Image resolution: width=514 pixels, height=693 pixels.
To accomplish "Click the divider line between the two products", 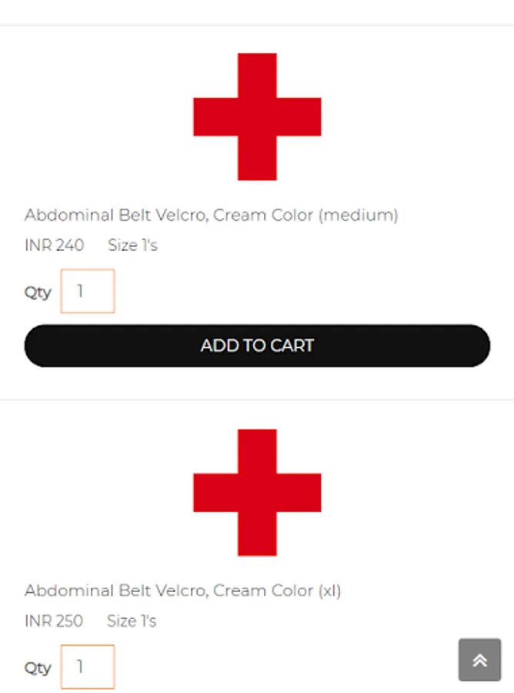I will [257, 400].
